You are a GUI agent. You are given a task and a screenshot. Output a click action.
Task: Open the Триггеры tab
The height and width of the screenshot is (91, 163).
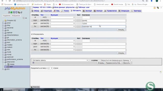tap(136, 11)
